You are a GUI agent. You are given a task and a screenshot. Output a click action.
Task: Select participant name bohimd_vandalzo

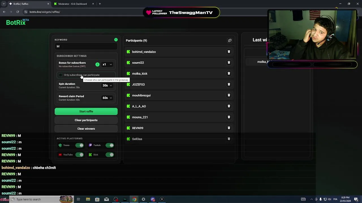tap(144, 52)
